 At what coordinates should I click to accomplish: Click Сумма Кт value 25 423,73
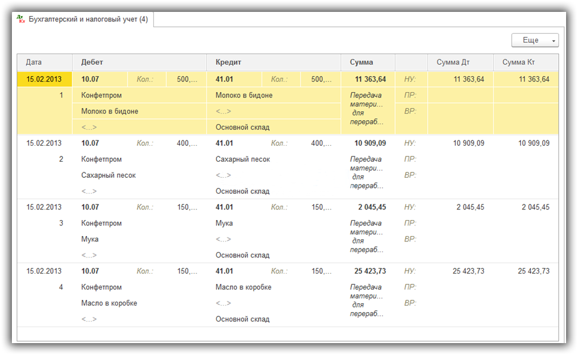534,271
